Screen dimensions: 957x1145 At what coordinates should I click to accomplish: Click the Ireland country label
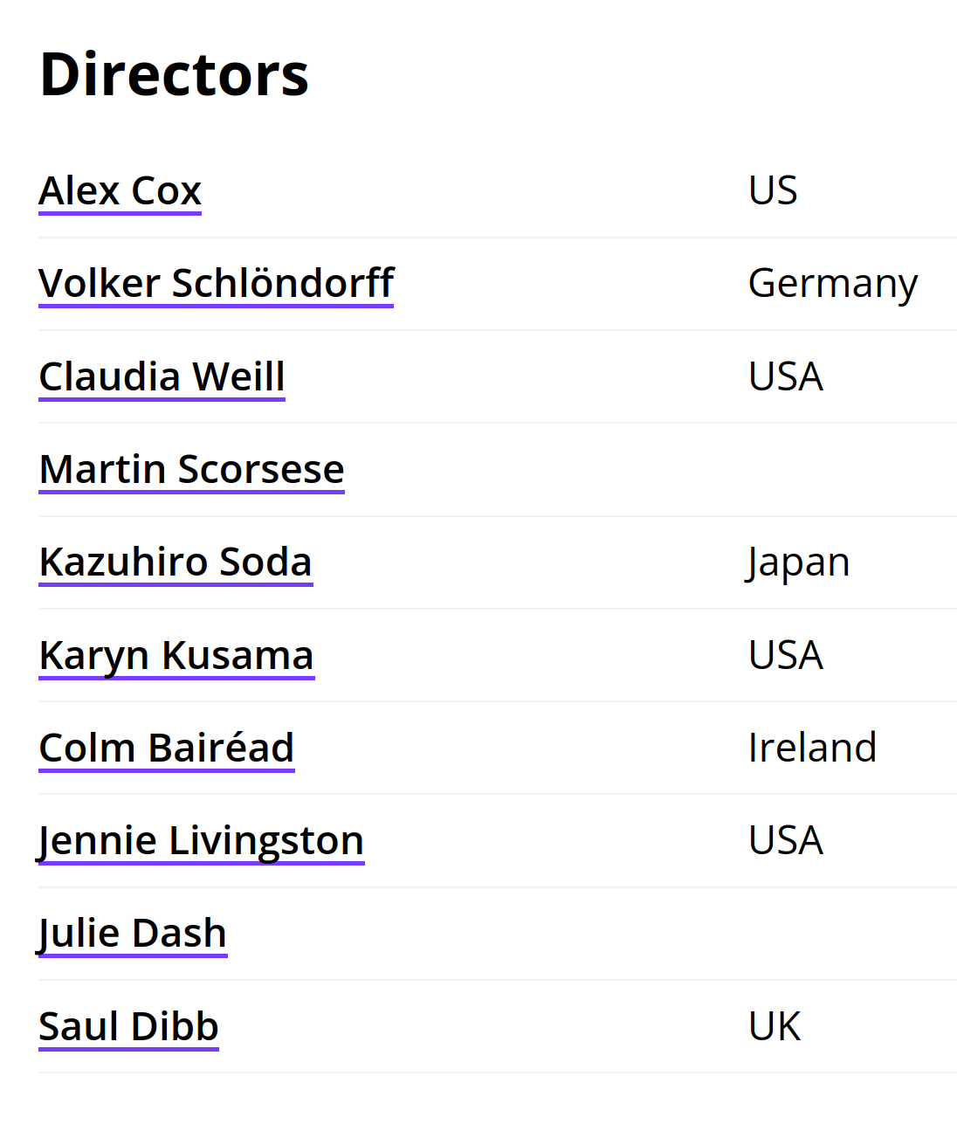[812, 748]
